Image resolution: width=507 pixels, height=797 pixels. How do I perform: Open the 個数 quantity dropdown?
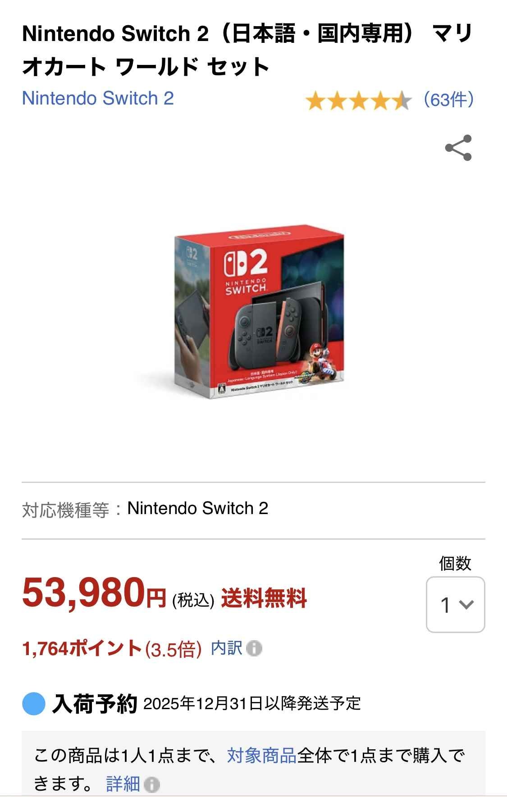[x=455, y=605]
